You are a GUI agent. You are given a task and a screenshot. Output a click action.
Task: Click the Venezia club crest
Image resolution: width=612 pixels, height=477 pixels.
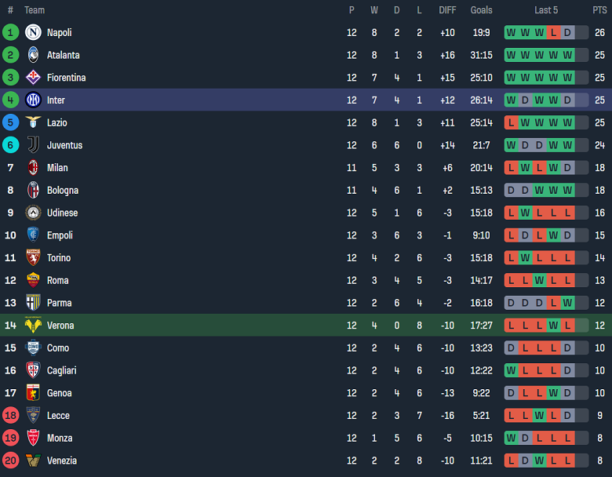pos(33,461)
